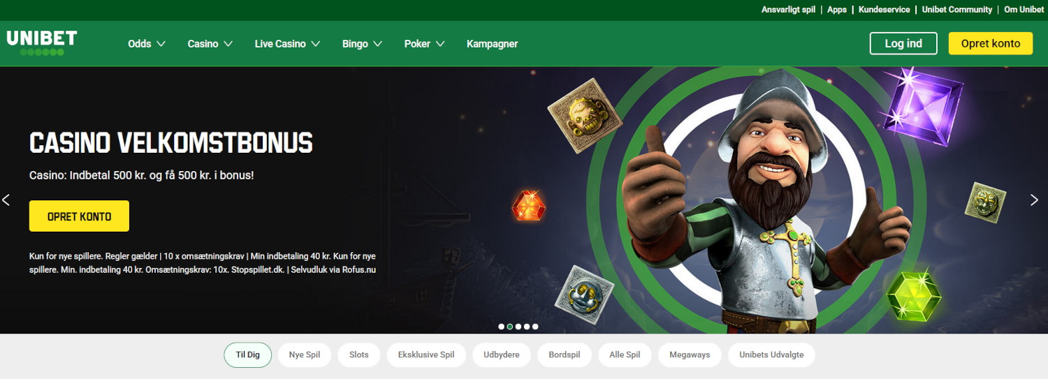Go to previous banner slide arrow
The image size is (1048, 379).
(x=6, y=200)
